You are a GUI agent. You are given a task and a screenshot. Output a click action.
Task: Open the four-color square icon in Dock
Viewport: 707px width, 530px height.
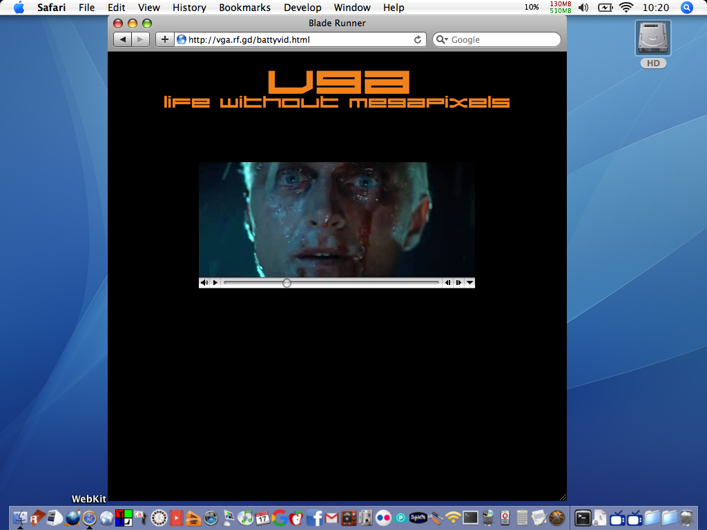pyautogui.click(x=124, y=518)
